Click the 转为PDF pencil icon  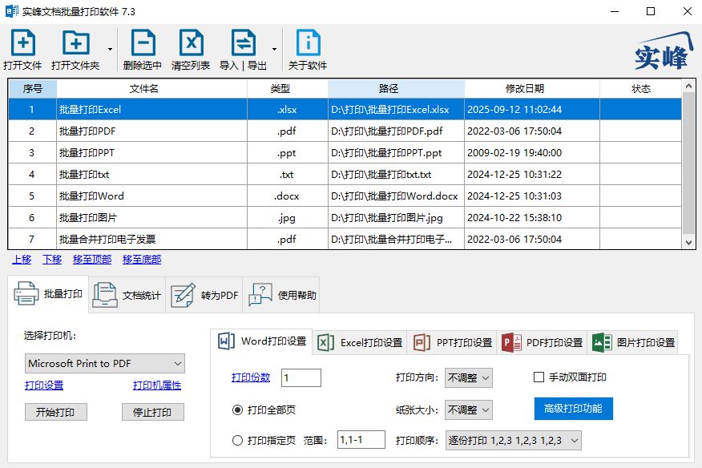coord(183,295)
